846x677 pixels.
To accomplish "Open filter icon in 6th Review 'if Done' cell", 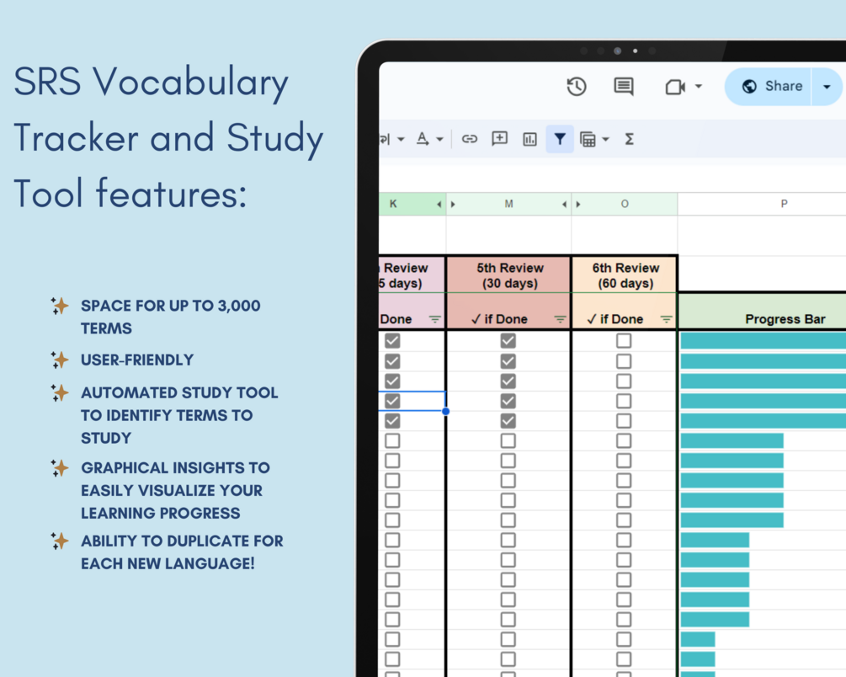I will (x=667, y=320).
